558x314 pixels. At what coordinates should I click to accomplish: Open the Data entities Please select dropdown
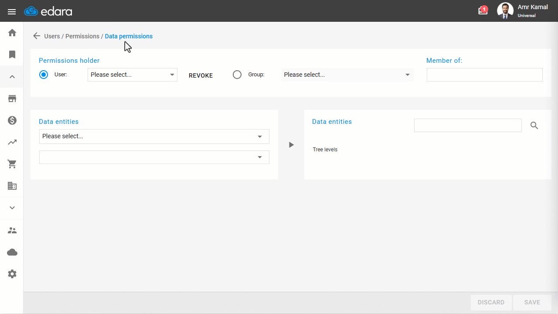click(x=154, y=137)
